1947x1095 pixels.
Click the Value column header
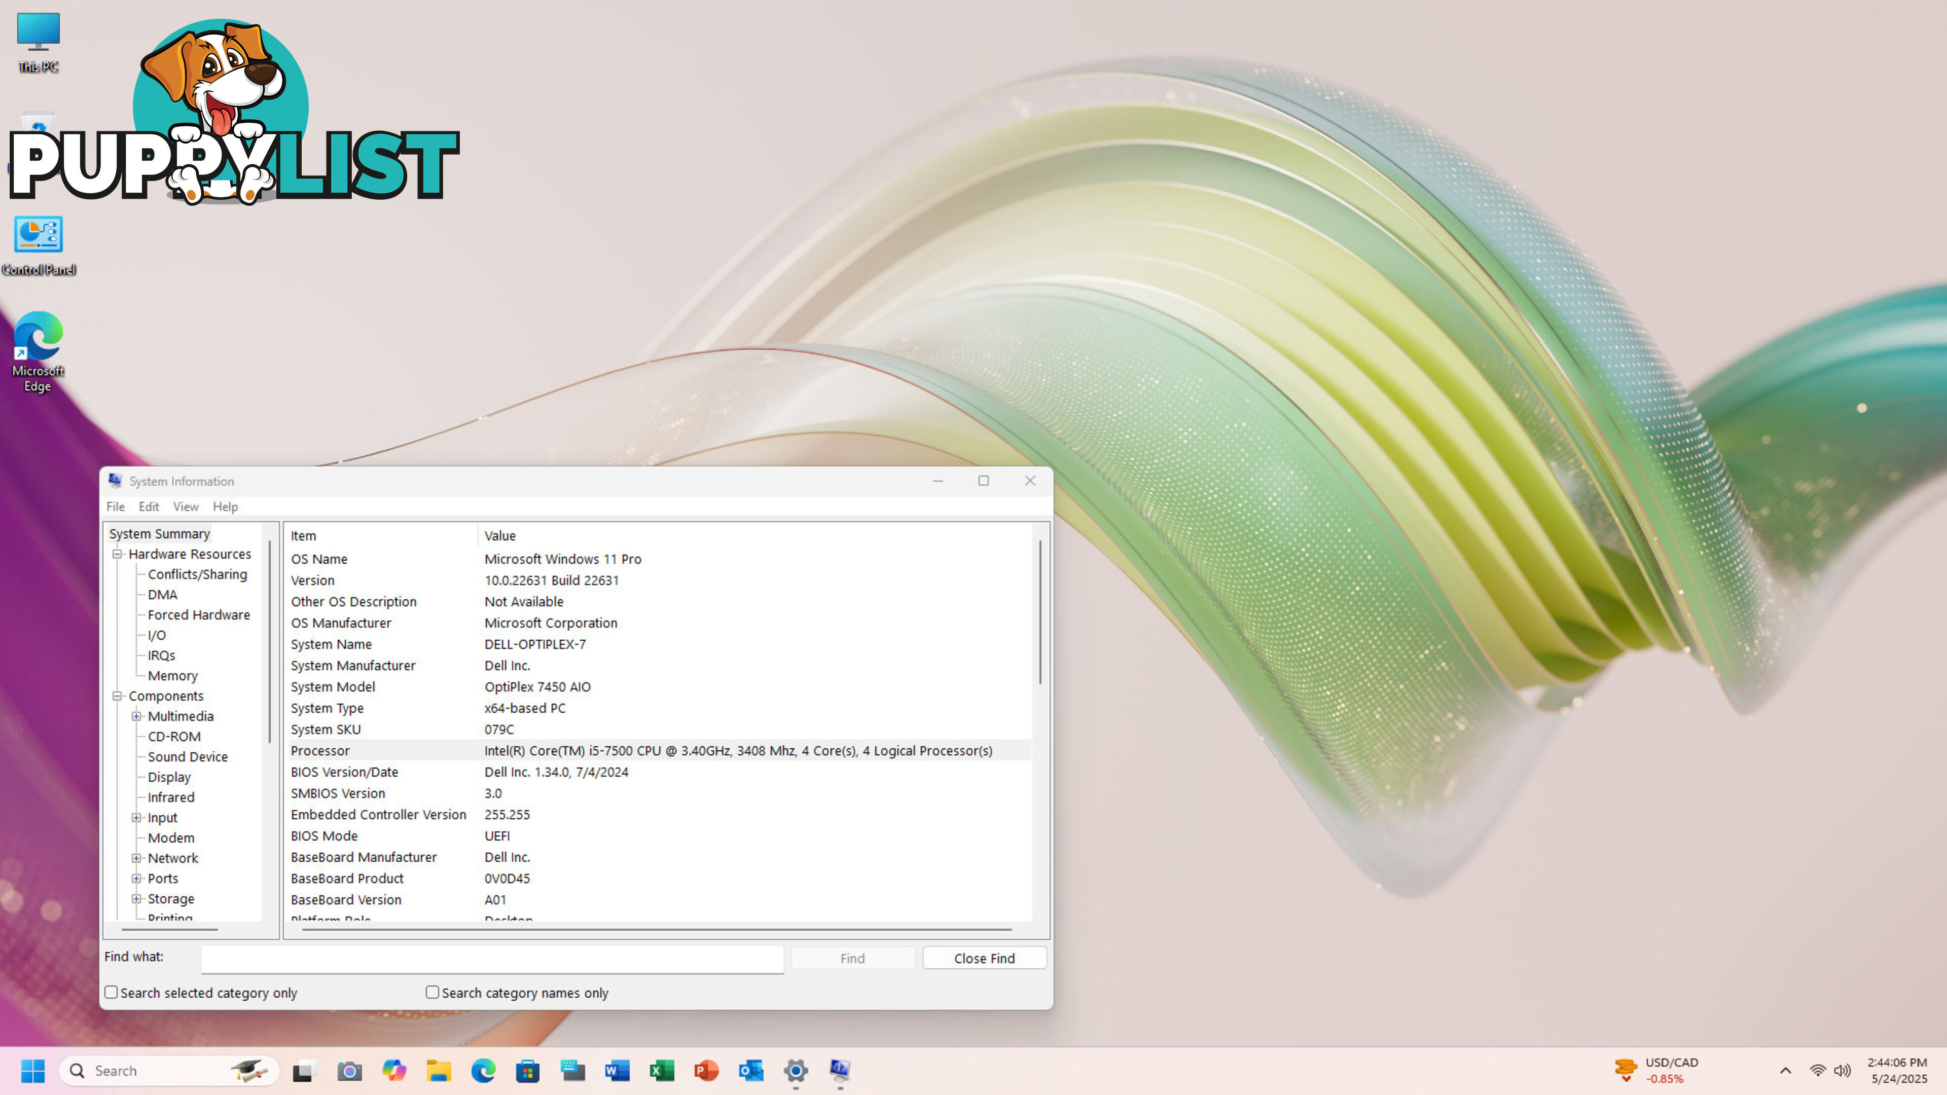[x=754, y=536]
